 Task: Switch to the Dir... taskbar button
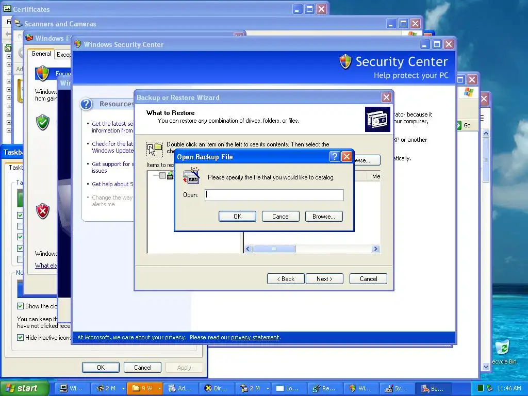tap(217, 388)
